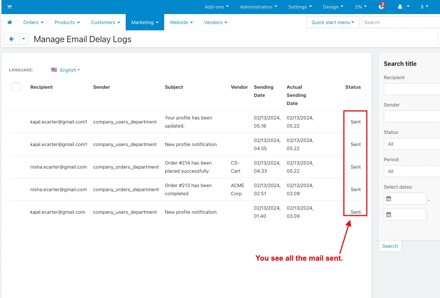The height and width of the screenshot is (298, 440).
Task: Click nisha.ecarter@gmail.com in Order #213 row
Action: [58, 189]
